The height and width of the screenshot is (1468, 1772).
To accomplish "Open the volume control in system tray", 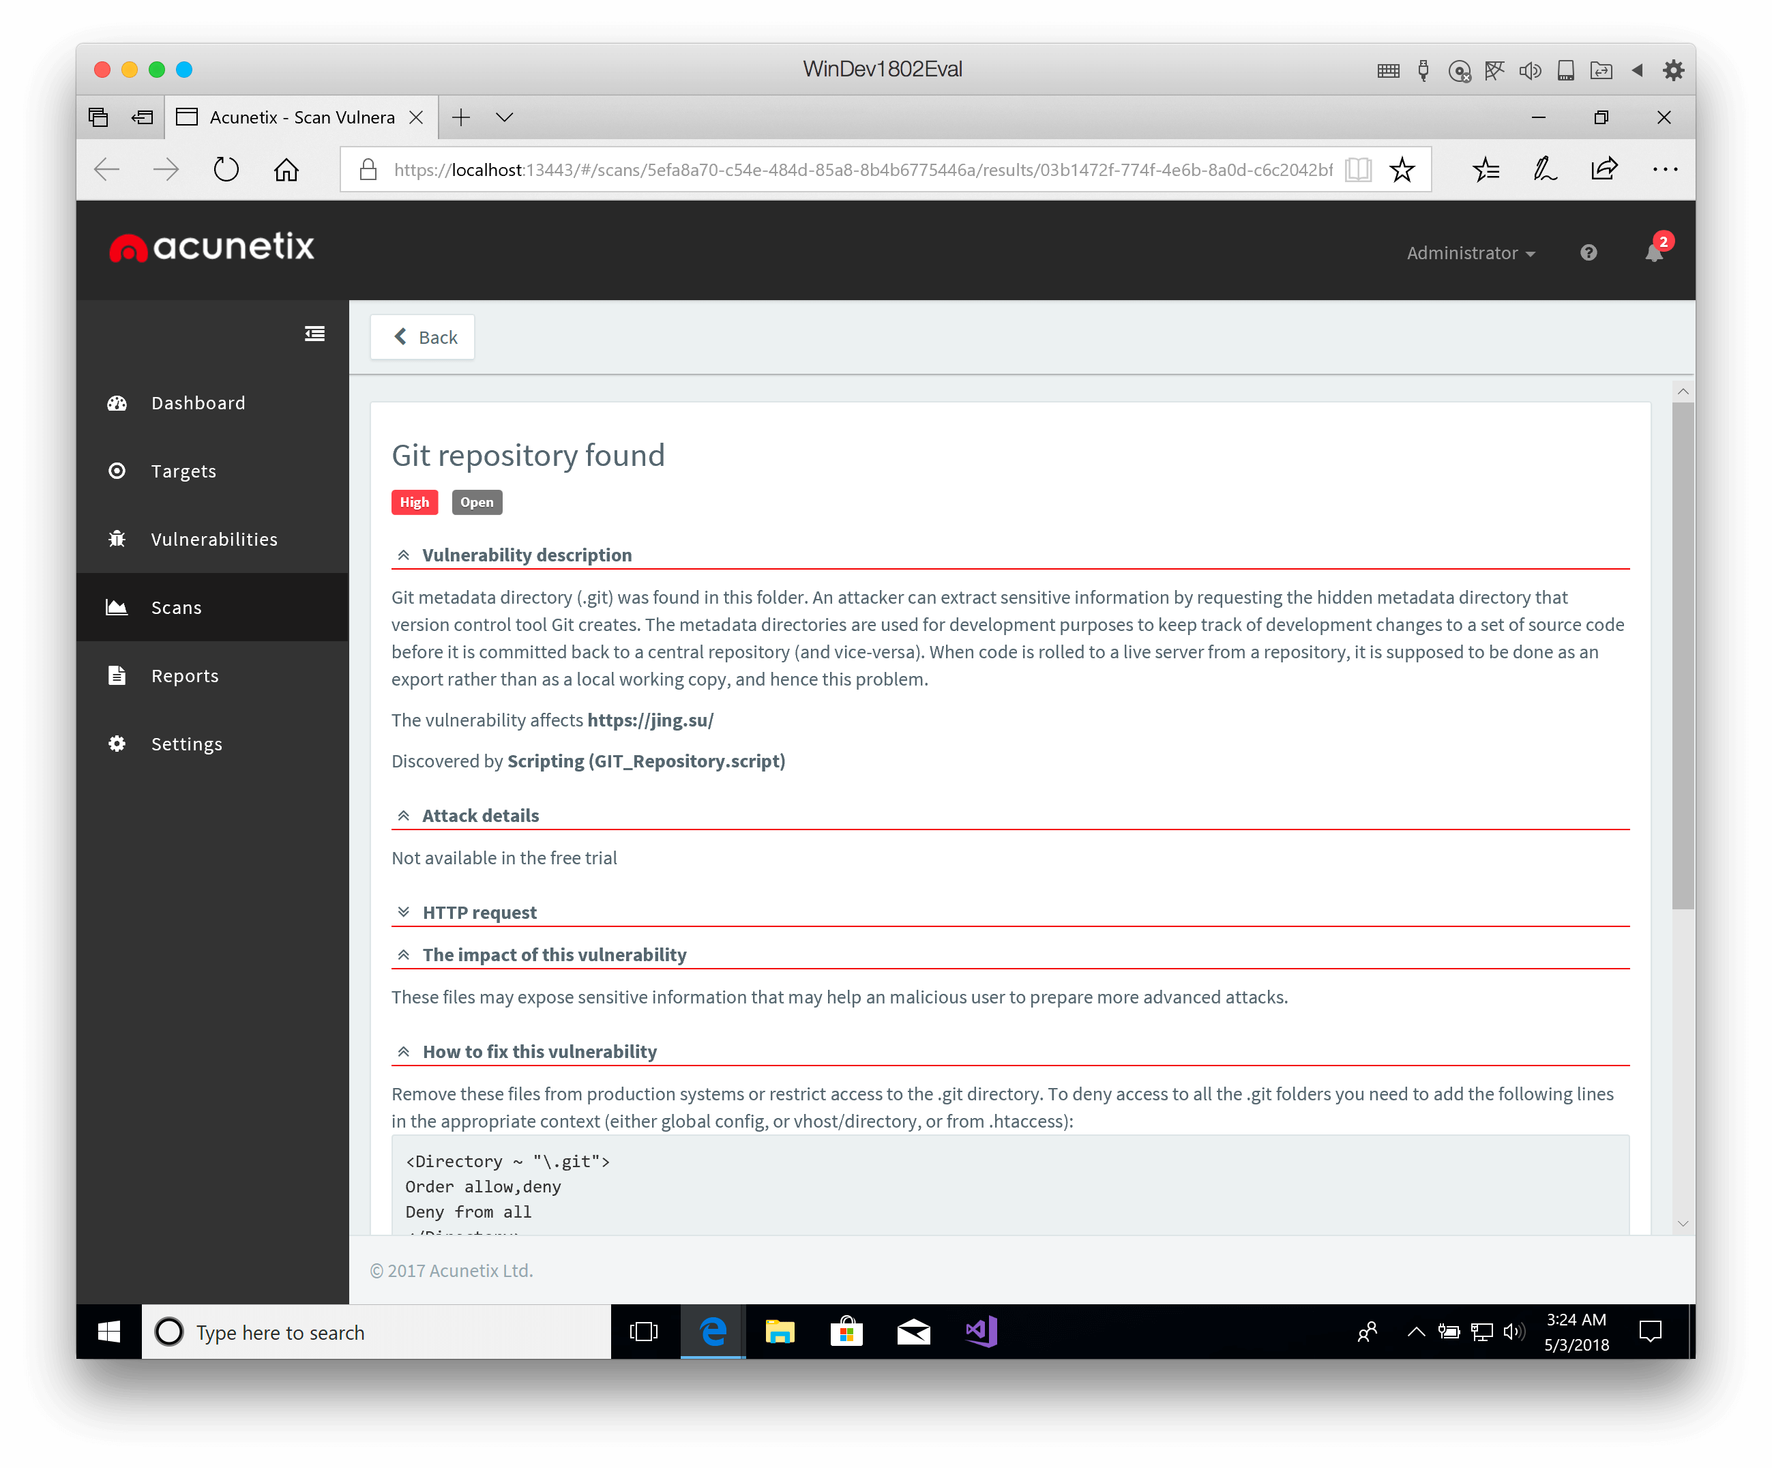I will coord(1513,1332).
